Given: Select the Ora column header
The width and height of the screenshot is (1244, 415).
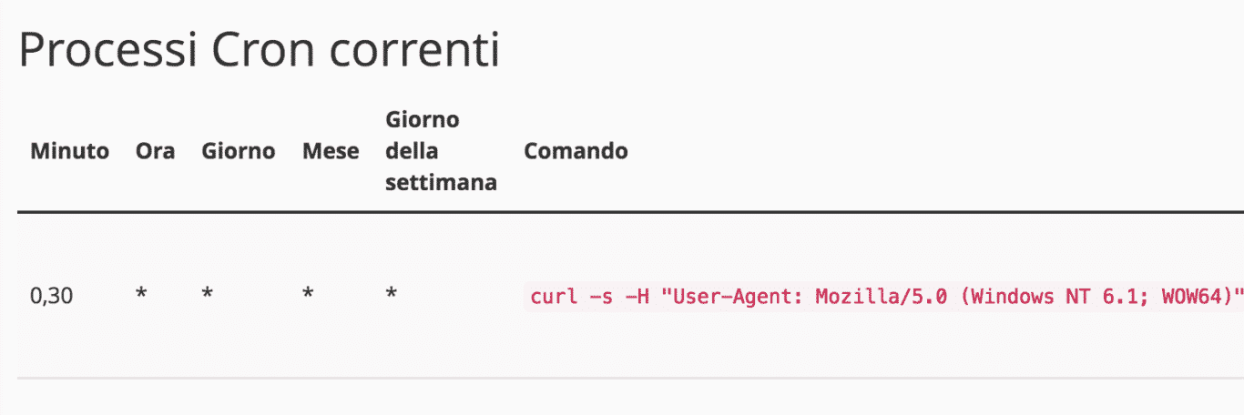Looking at the screenshot, I should click(x=155, y=151).
